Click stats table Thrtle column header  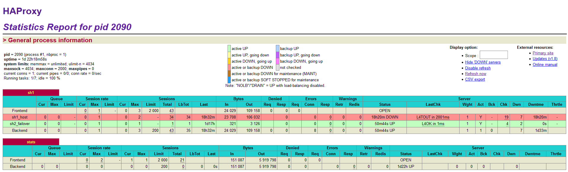pos(556,154)
